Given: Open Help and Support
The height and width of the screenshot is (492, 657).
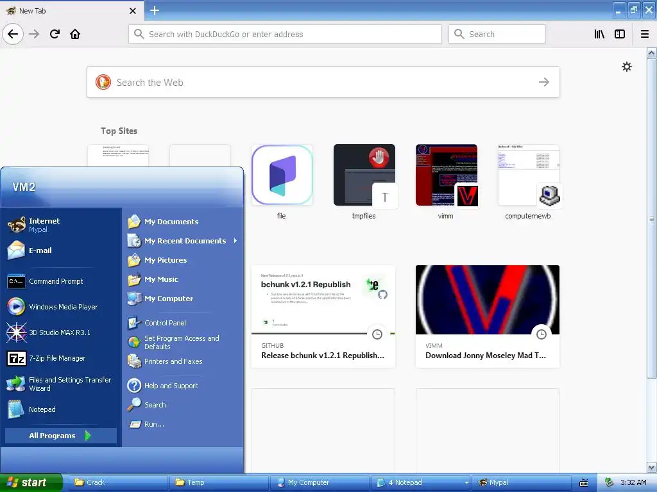Looking at the screenshot, I should point(183,385).
